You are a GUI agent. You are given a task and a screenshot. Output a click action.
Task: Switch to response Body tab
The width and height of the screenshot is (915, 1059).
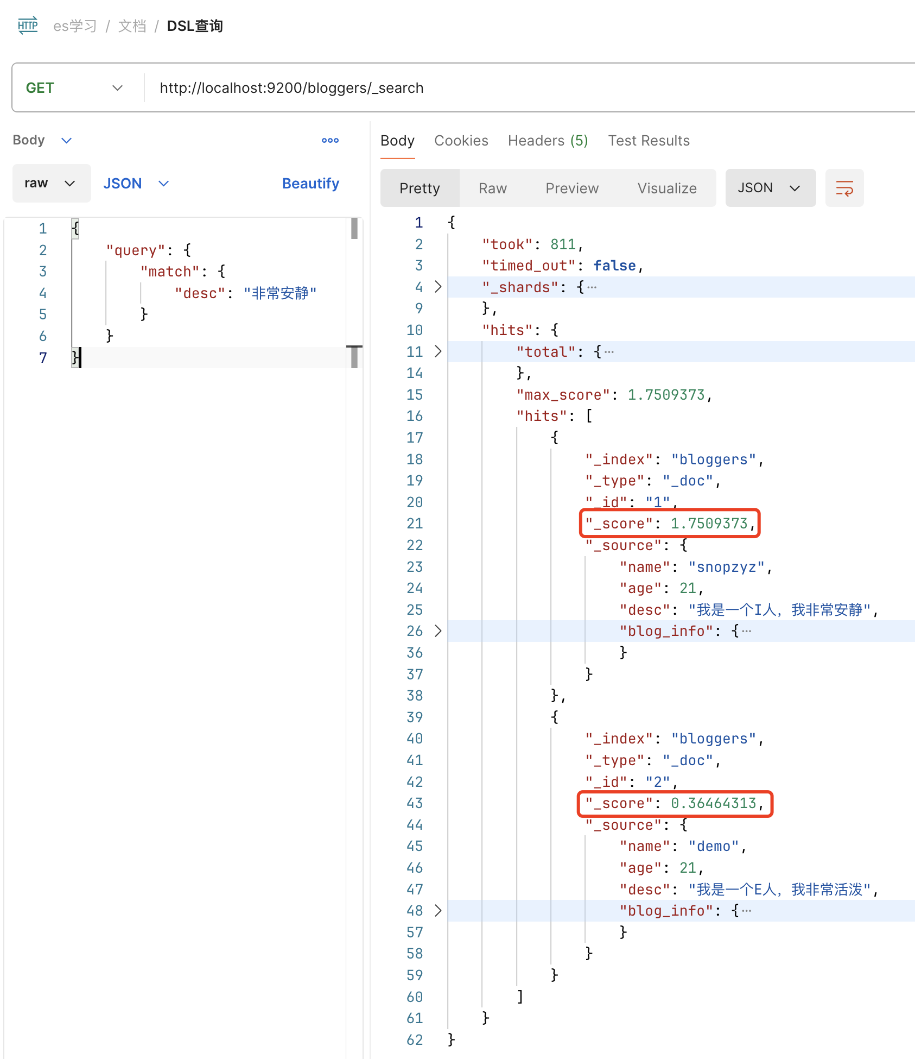coord(397,141)
